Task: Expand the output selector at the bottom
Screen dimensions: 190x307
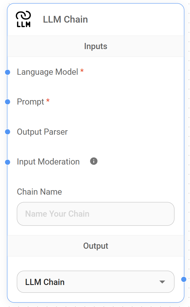Action: [96, 282]
